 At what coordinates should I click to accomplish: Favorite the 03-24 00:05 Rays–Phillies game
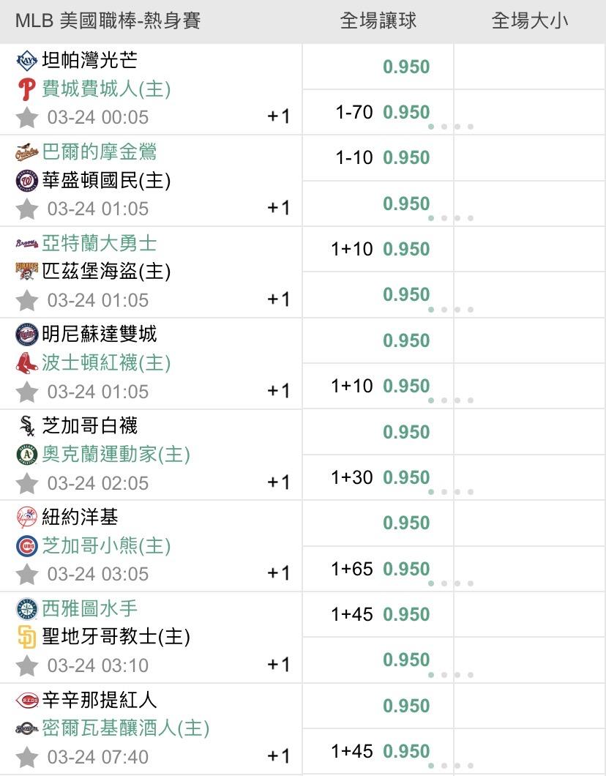27,117
